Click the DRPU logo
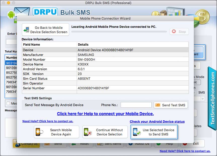The image size is (217, 156). point(45,12)
